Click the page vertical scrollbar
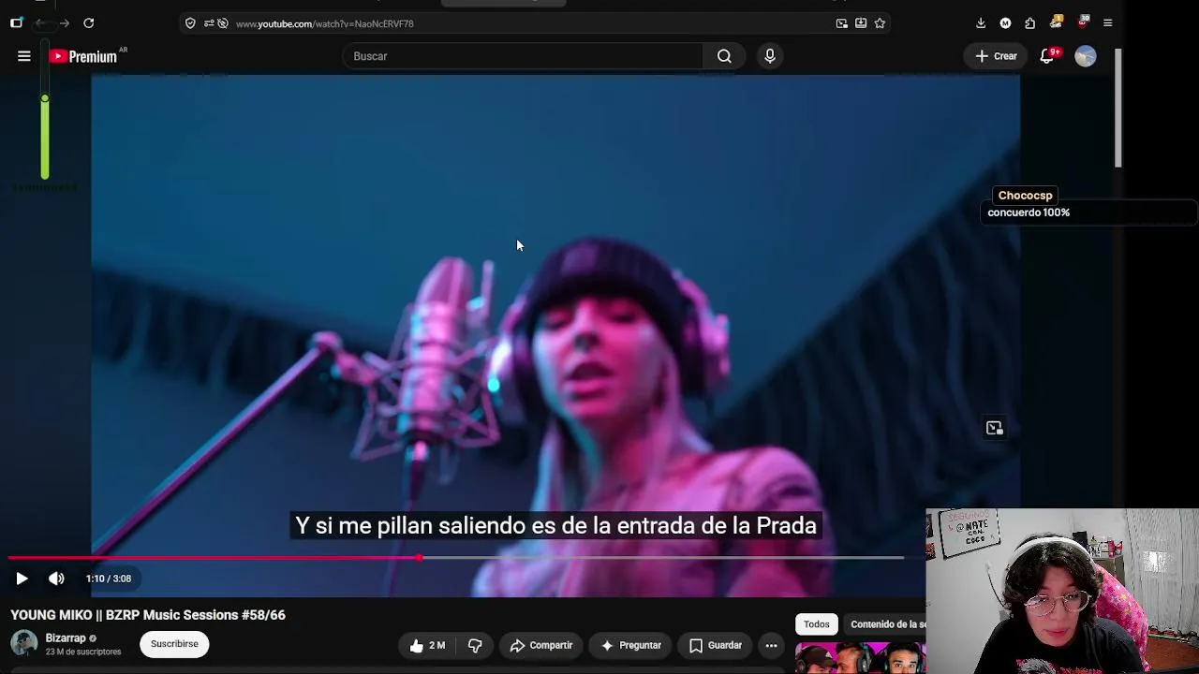This screenshot has height=674, width=1199. (x=1118, y=108)
